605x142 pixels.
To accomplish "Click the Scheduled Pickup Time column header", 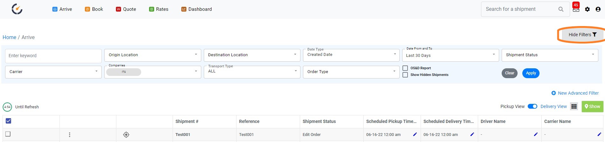I will [391, 121].
